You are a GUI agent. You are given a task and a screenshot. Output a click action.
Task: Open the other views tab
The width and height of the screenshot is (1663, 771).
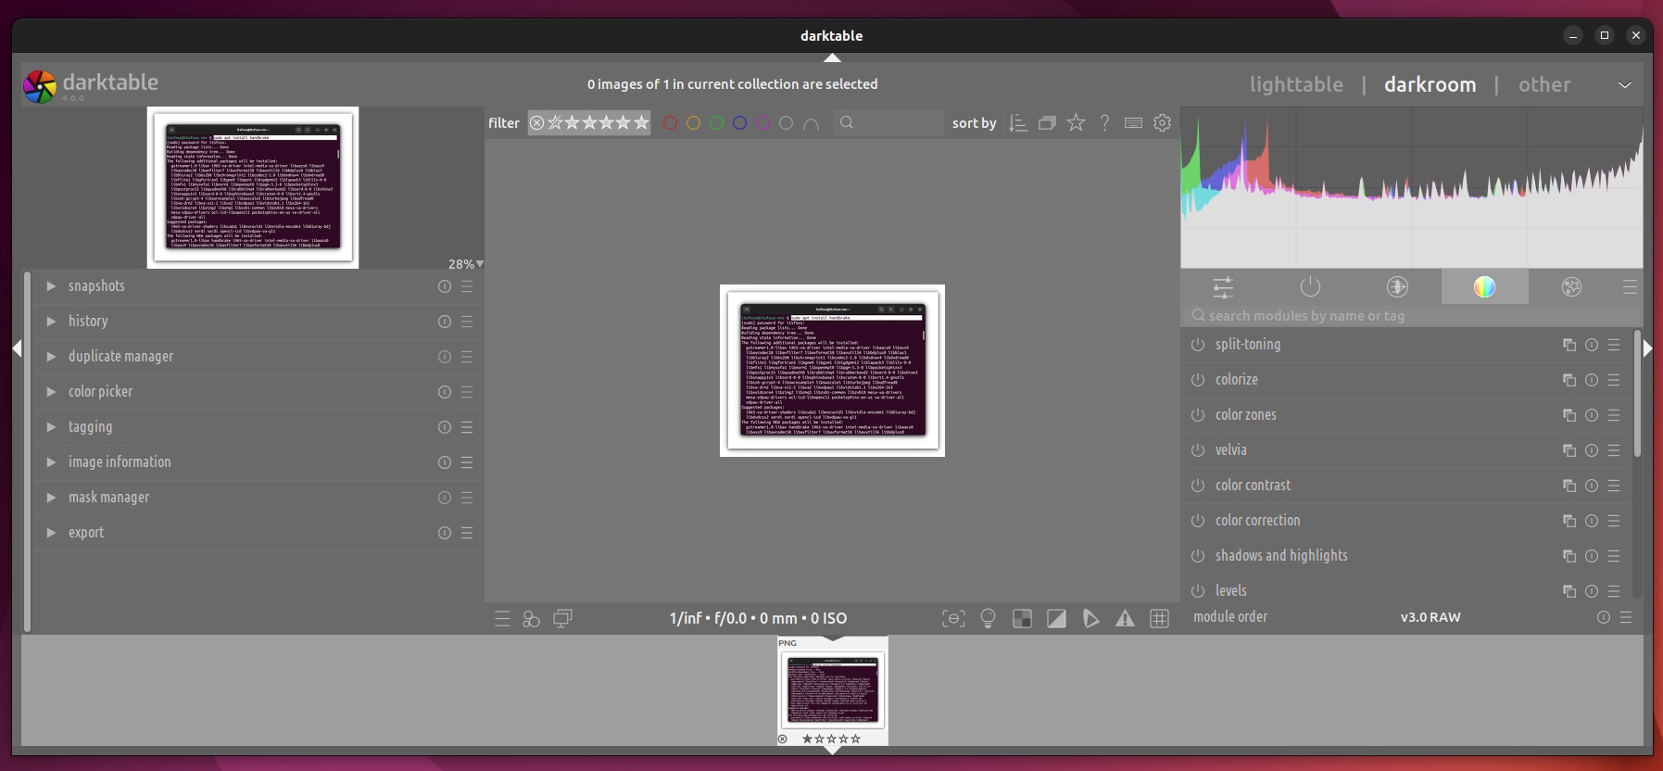point(1543,84)
